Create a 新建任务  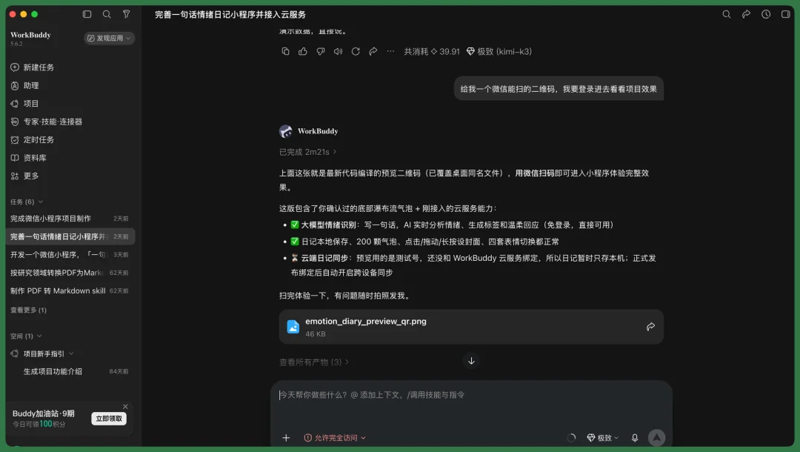33,67
